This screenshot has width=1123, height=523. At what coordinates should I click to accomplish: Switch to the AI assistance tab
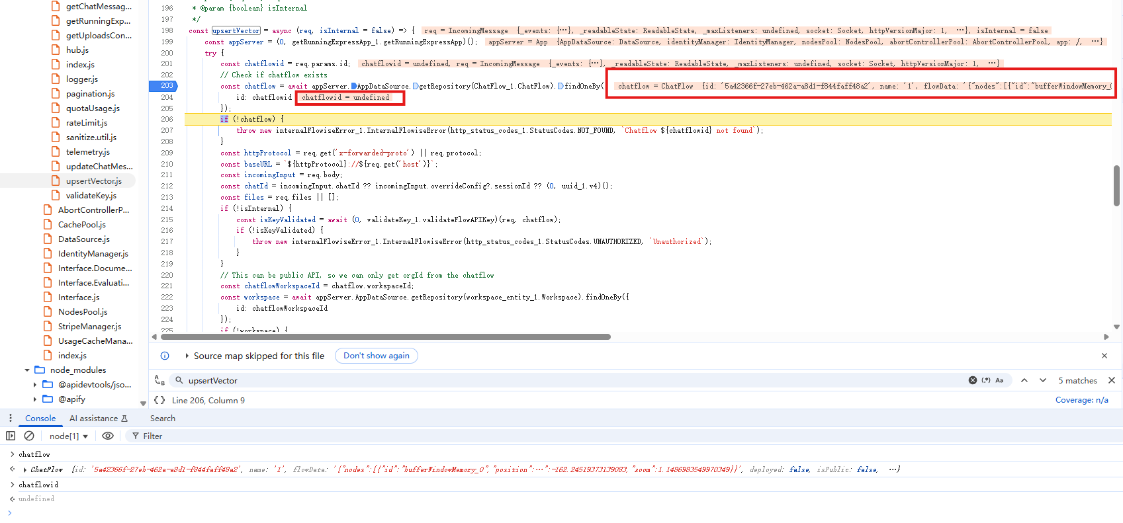tap(98, 418)
